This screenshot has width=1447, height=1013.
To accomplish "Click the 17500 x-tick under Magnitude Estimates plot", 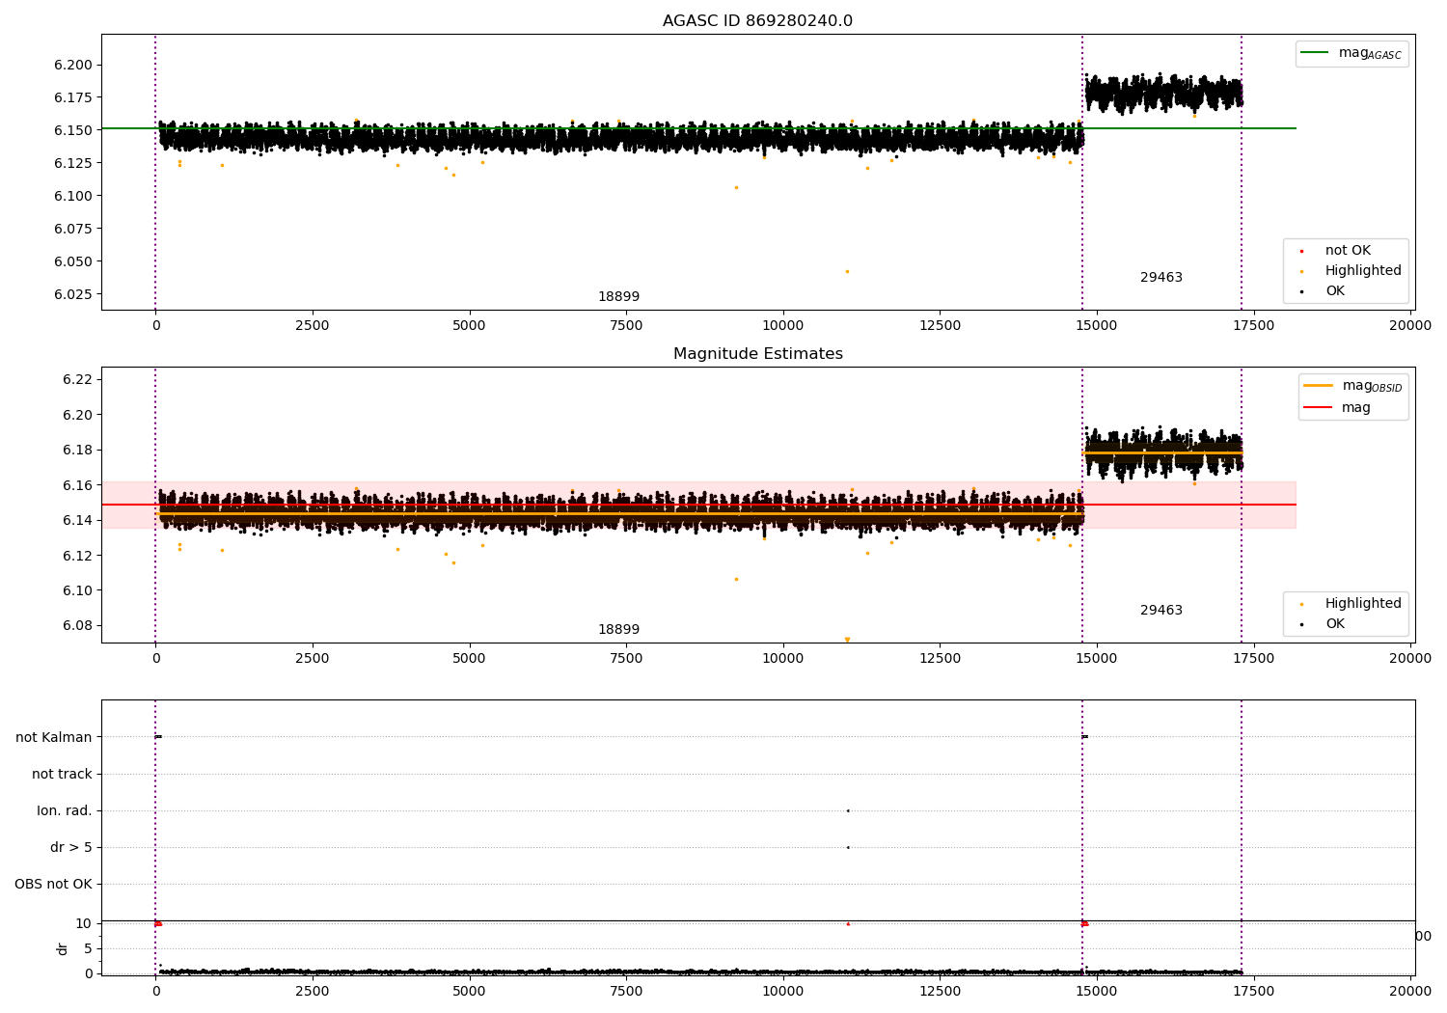I will (x=1253, y=659).
